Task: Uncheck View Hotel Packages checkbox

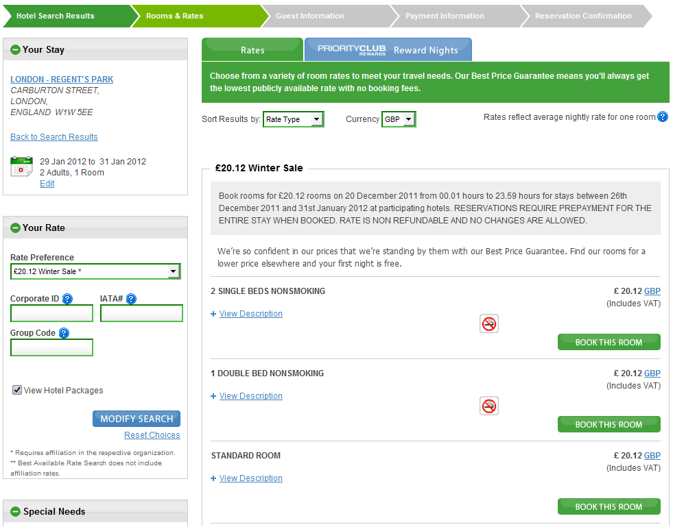Action: (17, 390)
